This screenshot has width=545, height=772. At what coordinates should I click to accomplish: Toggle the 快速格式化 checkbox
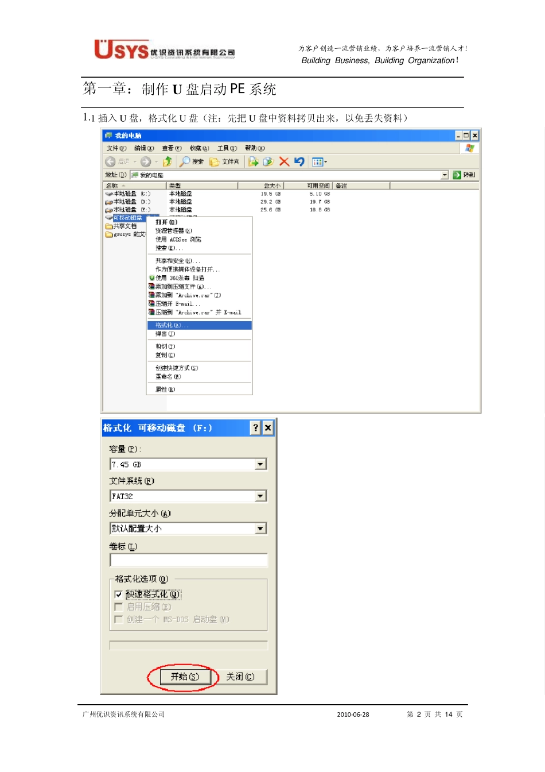(x=118, y=595)
